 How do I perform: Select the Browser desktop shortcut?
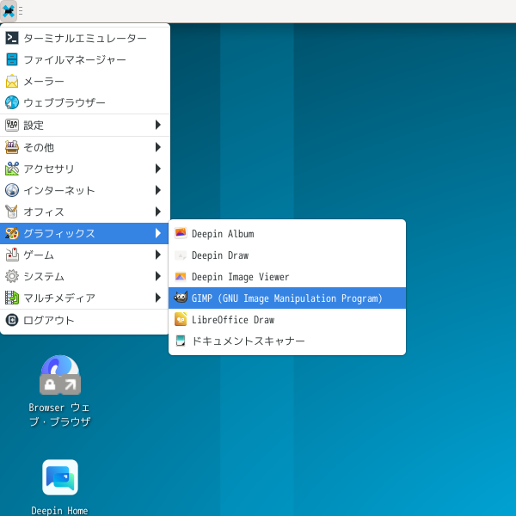[60, 376]
